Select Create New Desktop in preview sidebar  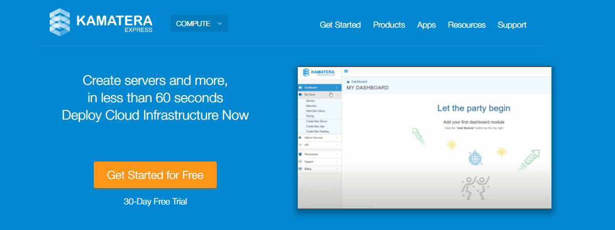(x=317, y=131)
